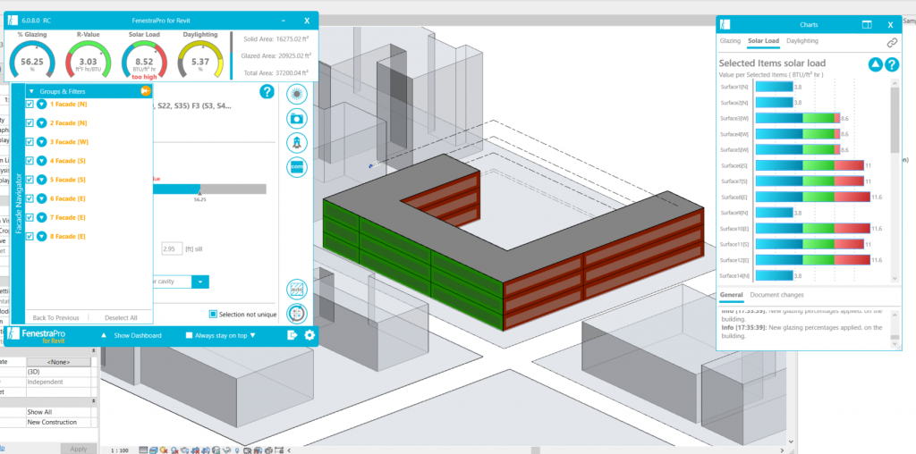Click the Visual Style cube icon
The height and width of the screenshot is (454, 916).
point(153,450)
